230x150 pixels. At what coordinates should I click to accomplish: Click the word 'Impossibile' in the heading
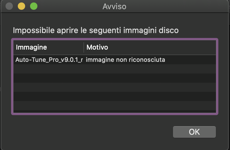[x=29, y=31]
